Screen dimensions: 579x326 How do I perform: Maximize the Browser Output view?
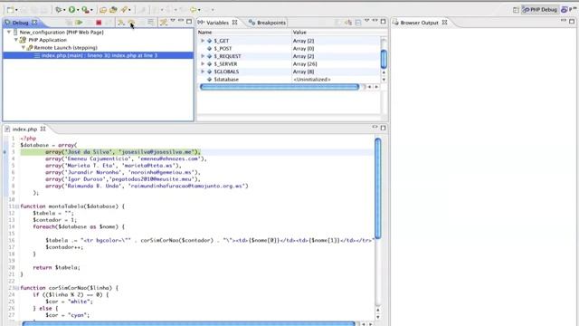572,22
